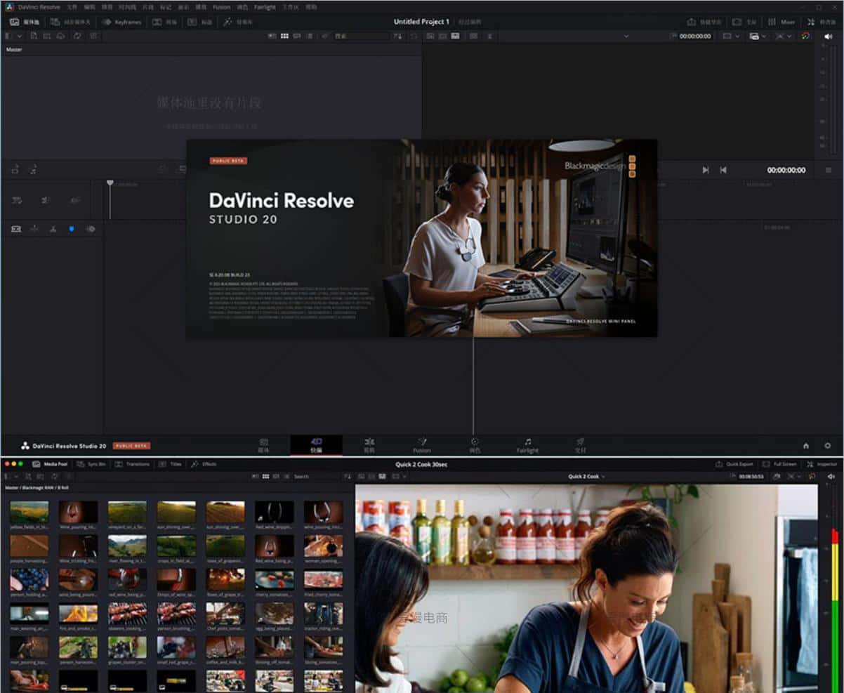Click the project settings gear icon
Image resolution: width=844 pixels, height=693 pixels.
point(827,445)
